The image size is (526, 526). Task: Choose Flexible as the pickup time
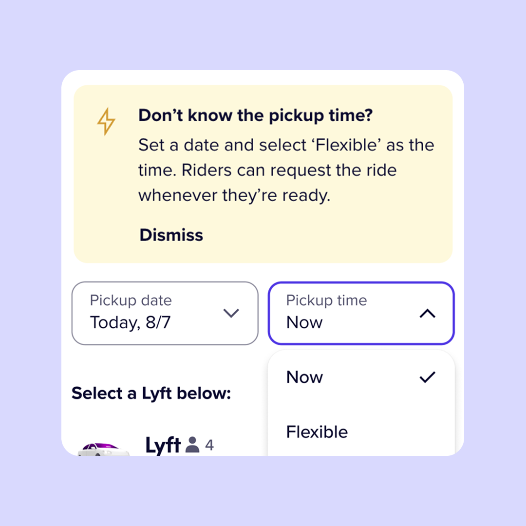click(x=317, y=432)
